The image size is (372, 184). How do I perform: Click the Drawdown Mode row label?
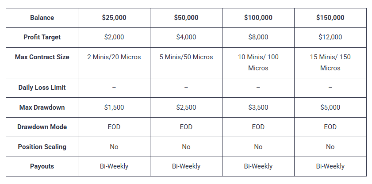[42, 127]
